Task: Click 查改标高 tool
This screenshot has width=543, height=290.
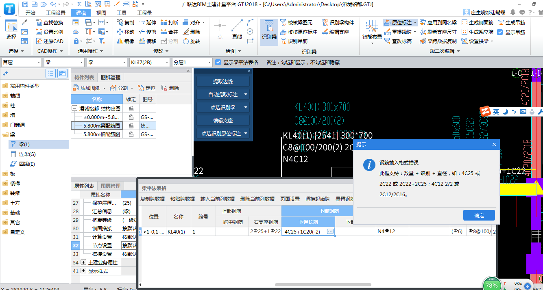Action: (398, 41)
